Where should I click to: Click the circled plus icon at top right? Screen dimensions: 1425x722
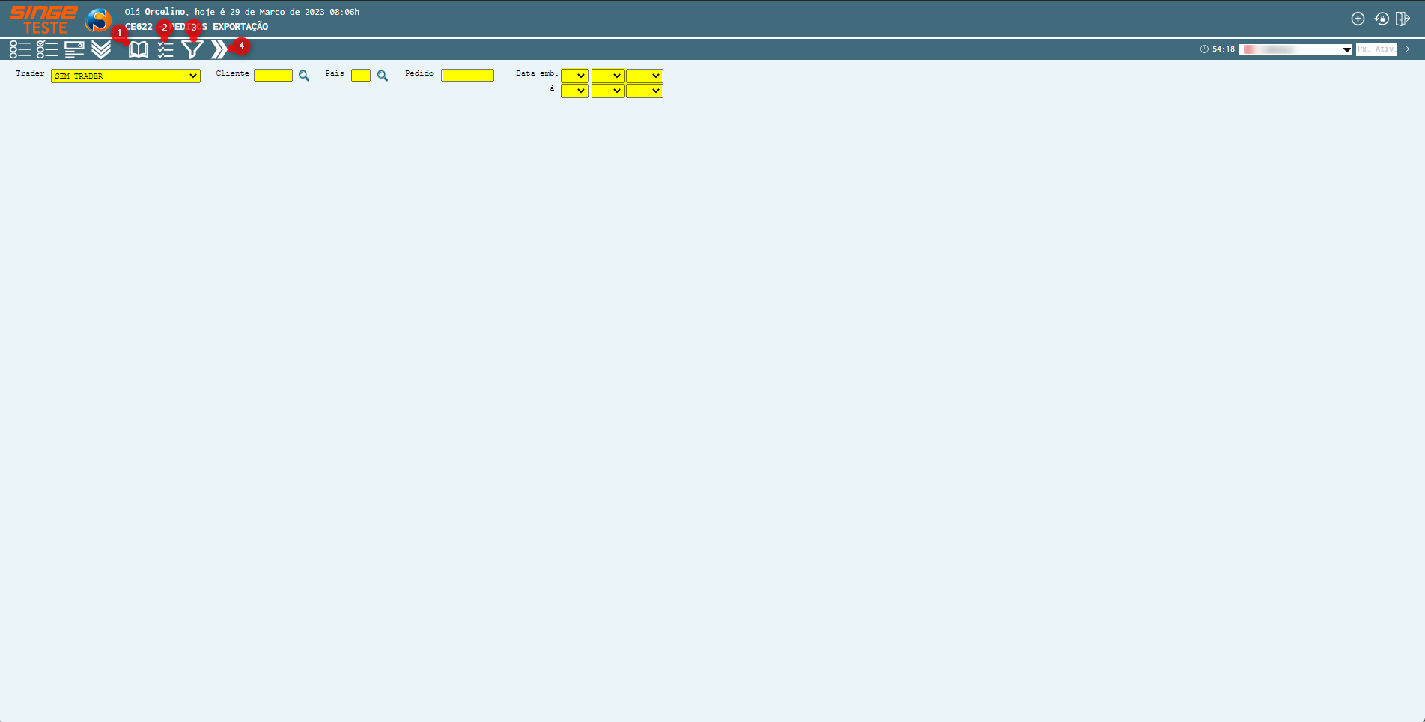[1358, 19]
